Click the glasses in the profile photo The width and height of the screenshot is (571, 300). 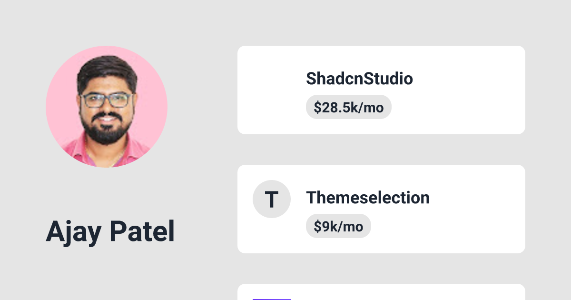point(106,100)
